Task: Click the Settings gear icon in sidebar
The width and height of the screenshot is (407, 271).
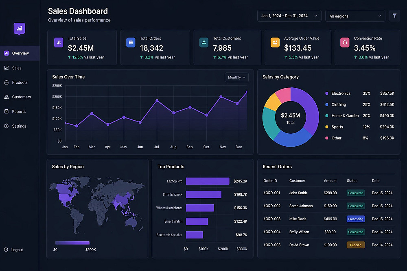Action: [7, 126]
